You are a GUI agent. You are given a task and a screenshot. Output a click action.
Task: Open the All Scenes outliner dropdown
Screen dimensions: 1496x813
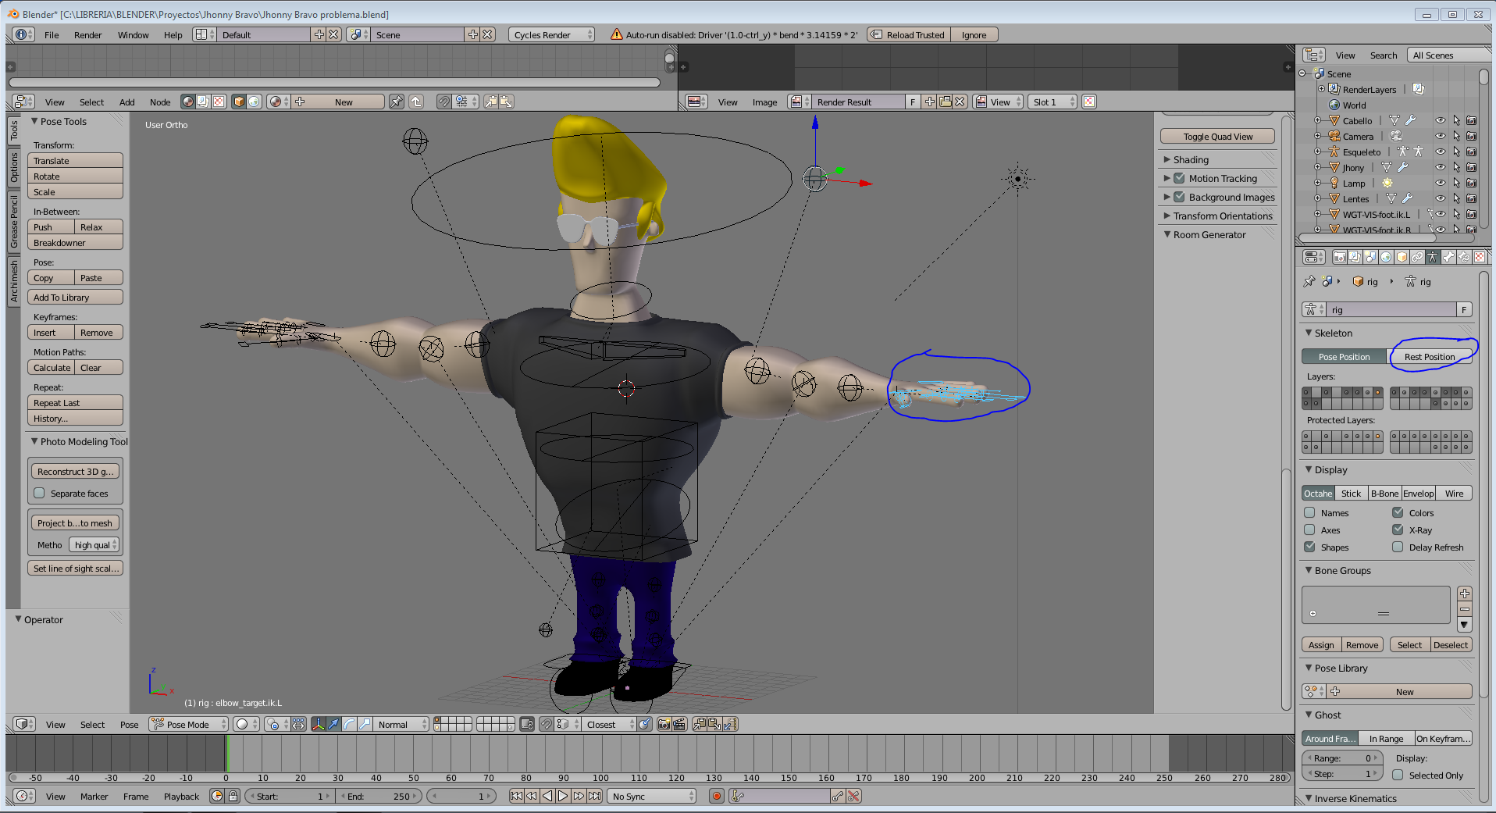[1448, 55]
